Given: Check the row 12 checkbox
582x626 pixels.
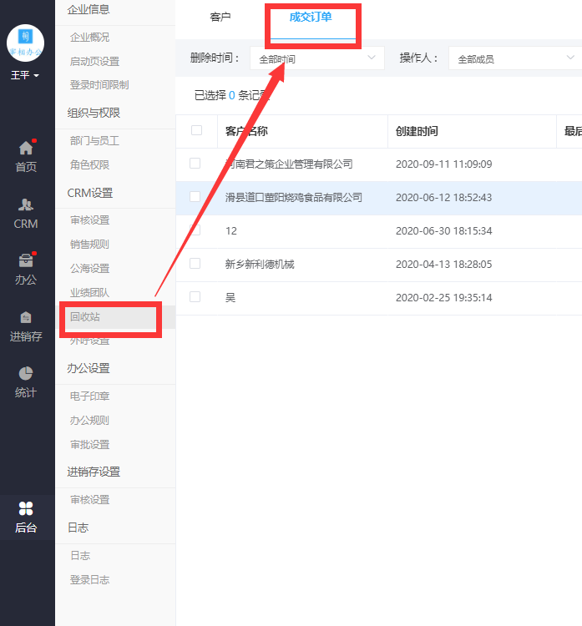Looking at the screenshot, I should 195,230.
